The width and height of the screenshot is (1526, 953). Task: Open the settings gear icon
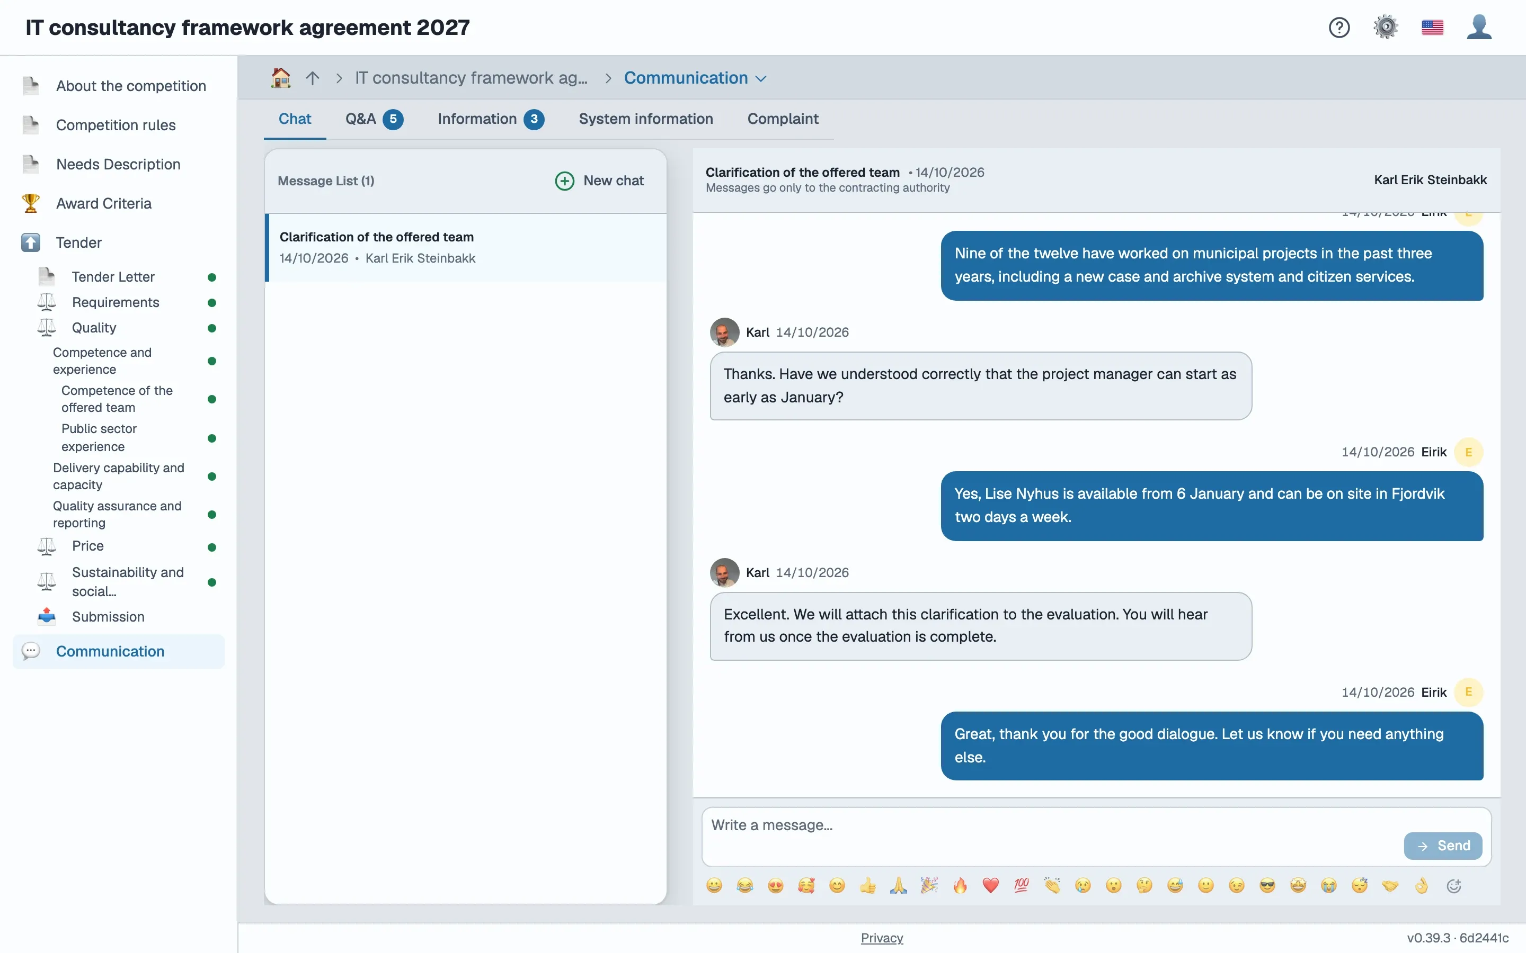click(x=1386, y=28)
